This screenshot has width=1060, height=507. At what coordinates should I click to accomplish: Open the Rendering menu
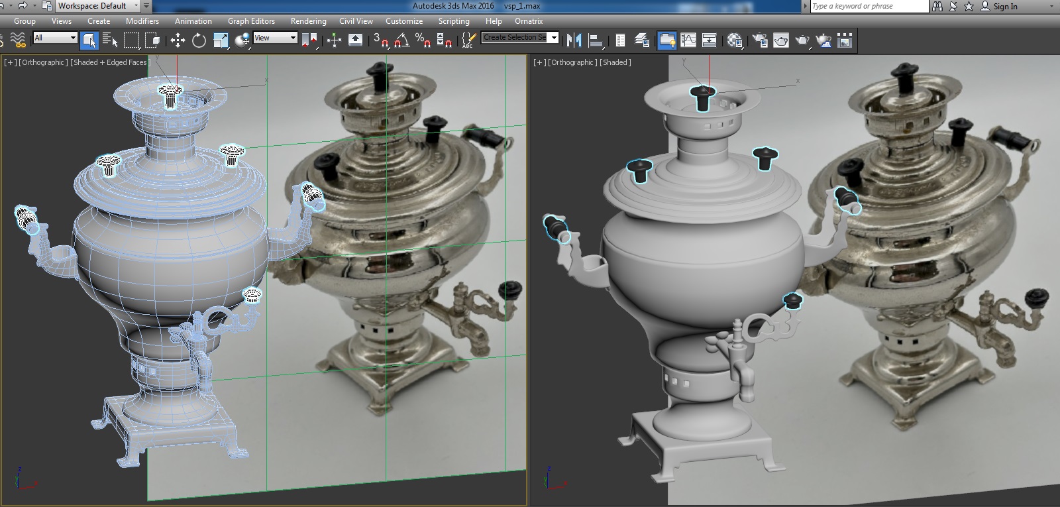tap(308, 21)
